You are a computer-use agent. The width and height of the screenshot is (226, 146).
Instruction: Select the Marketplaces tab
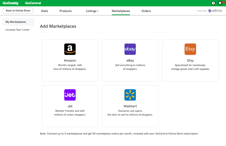121,11
